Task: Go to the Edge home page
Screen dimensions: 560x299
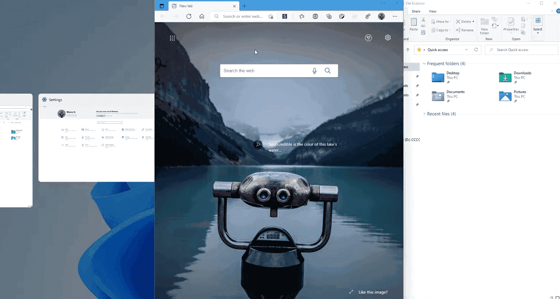Action: tap(202, 16)
